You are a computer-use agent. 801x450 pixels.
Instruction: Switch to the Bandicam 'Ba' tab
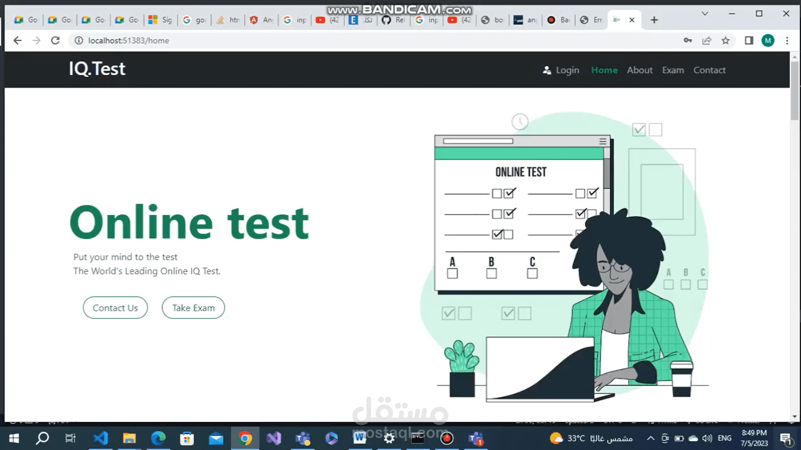pos(558,20)
